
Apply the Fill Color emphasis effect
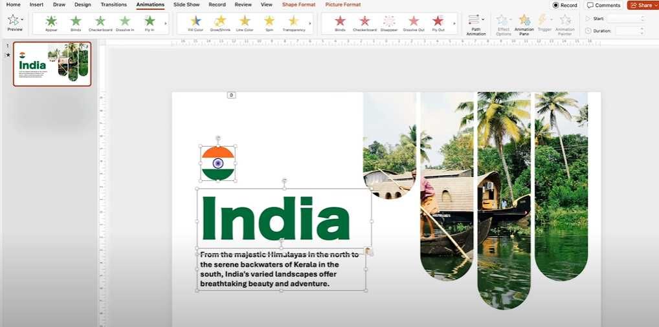click(196, 23)
